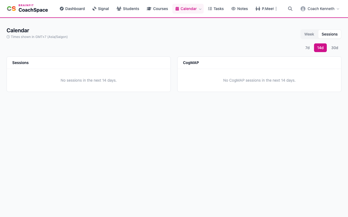The height and width of the screenshot is (217, 348).
Task: Switch to the Week view
Action: tap(309, 34)
